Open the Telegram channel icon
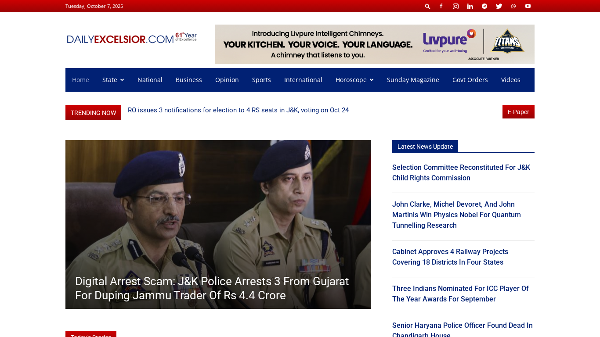The height and width of the screenshot is (337, 600). coord(484,6)
